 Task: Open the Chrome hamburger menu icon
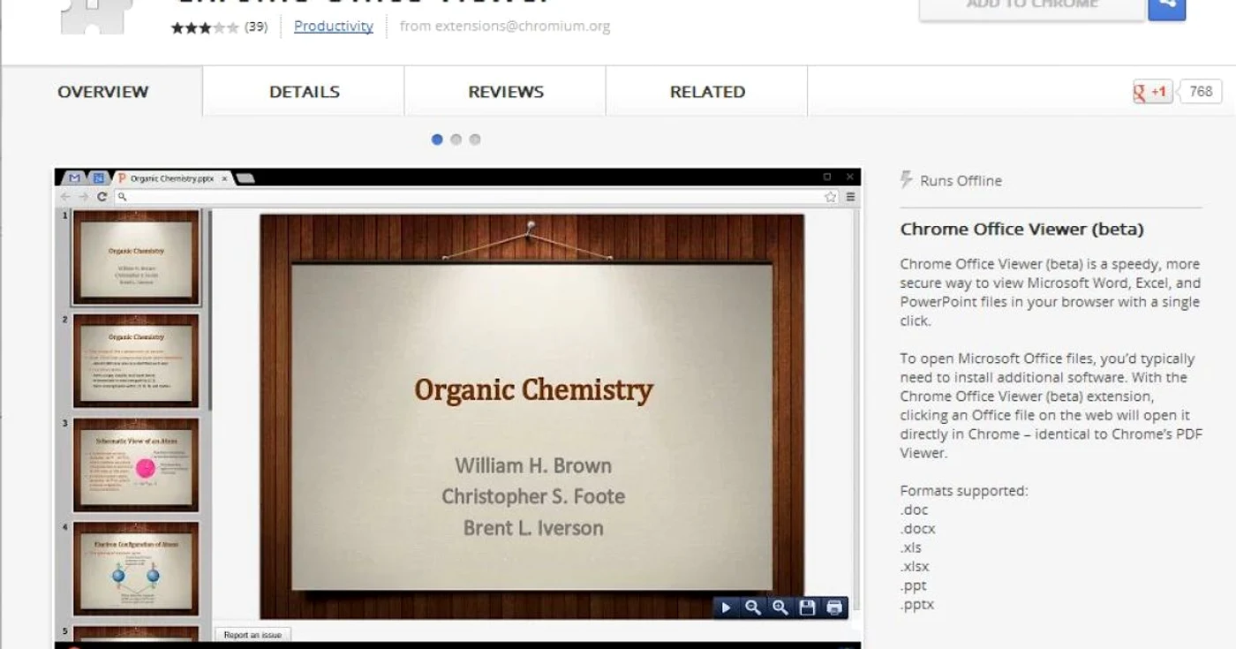pos(850,197)
